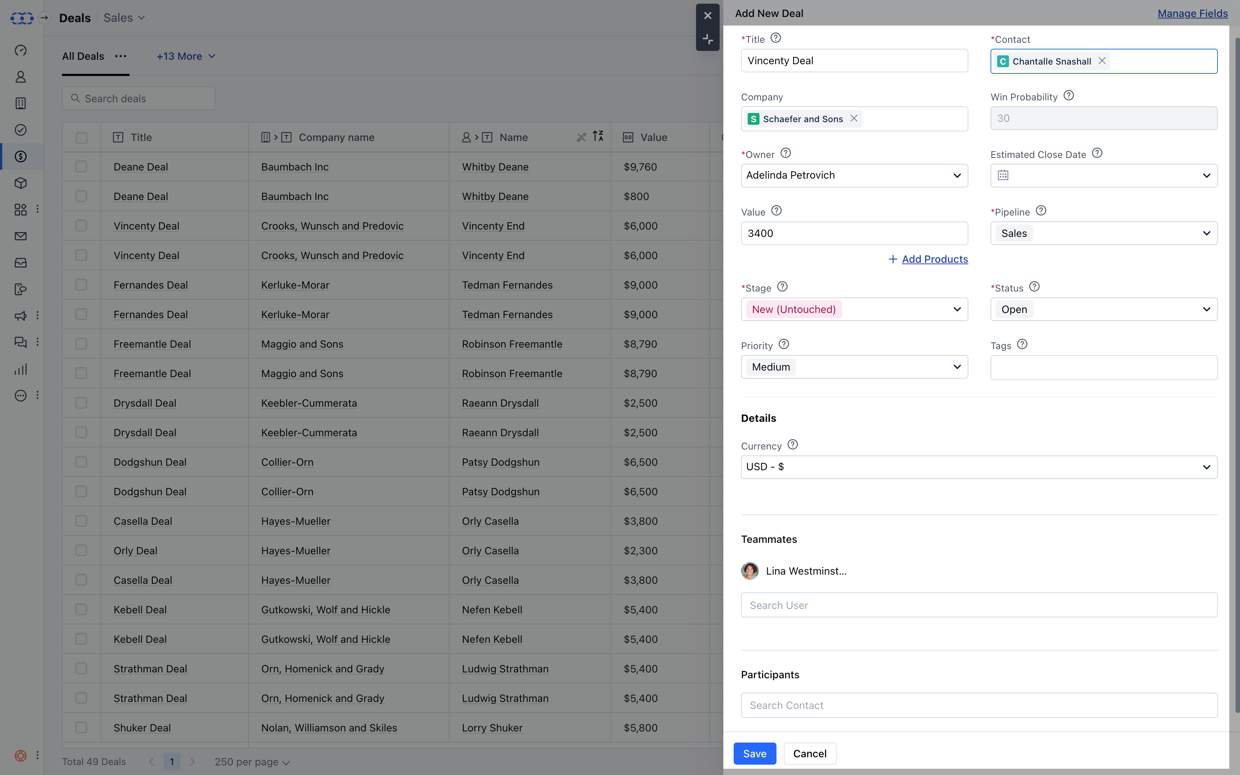Open calendar icon in Estimated Close Date
Viewport: 1240px width, 775px height.
[x=1003, y=175]
